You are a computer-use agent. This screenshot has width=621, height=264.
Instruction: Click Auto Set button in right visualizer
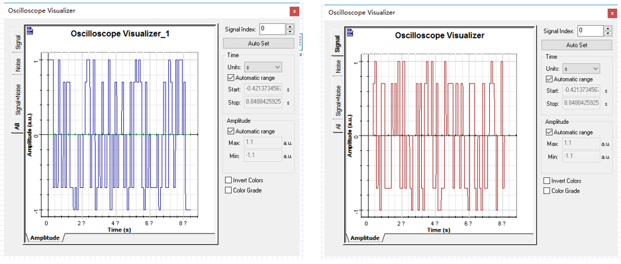tap(577, 45)
